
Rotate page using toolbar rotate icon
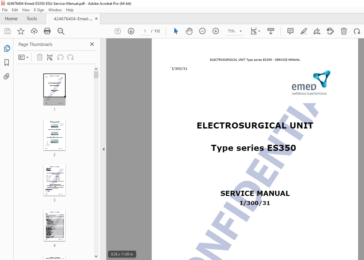tap(357, 31)
